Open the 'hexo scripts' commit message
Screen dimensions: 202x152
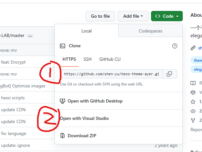pos(13,98)
